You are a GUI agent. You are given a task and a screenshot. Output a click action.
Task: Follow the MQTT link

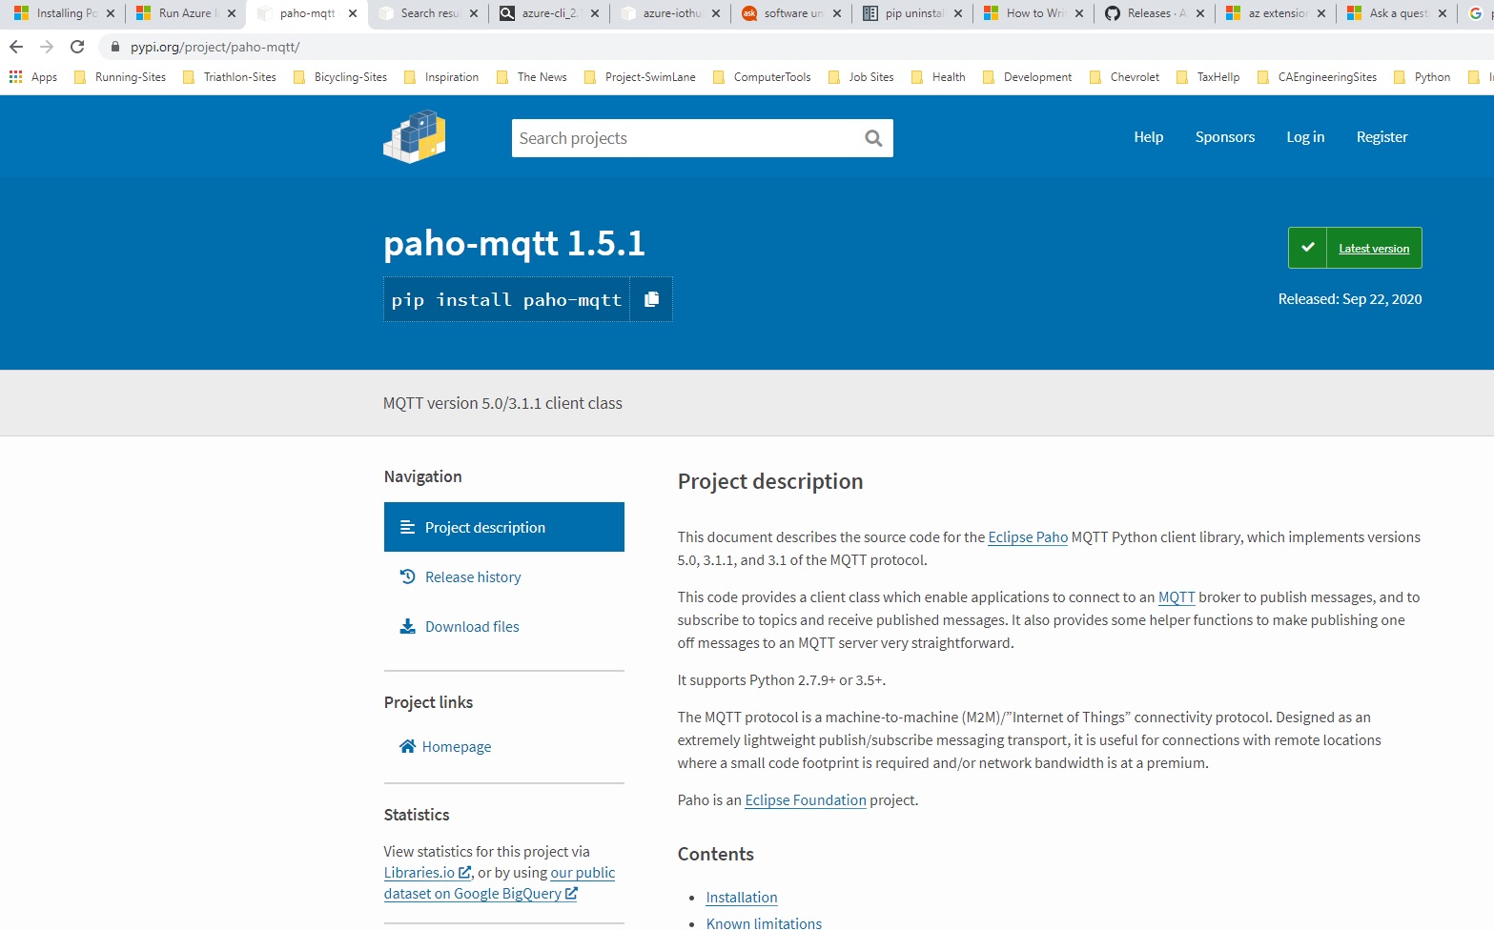point(1177,597)
